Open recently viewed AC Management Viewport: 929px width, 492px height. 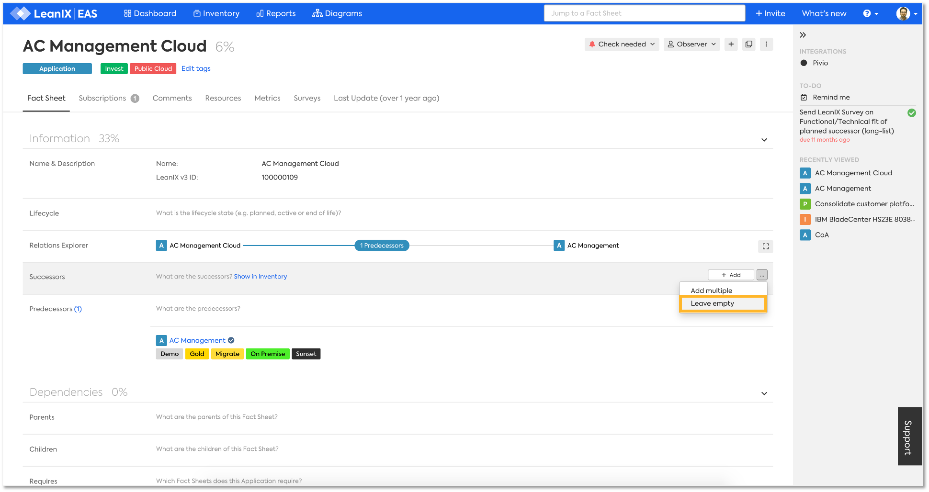click(x=836, y=189)
